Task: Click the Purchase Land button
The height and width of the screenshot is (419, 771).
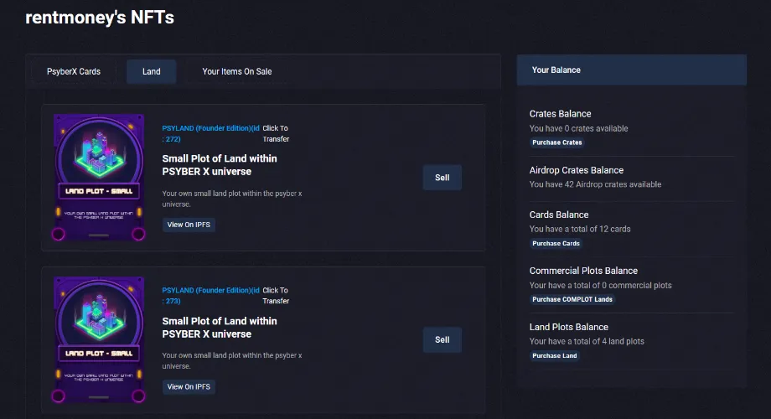Action: (x=555, y=355)
